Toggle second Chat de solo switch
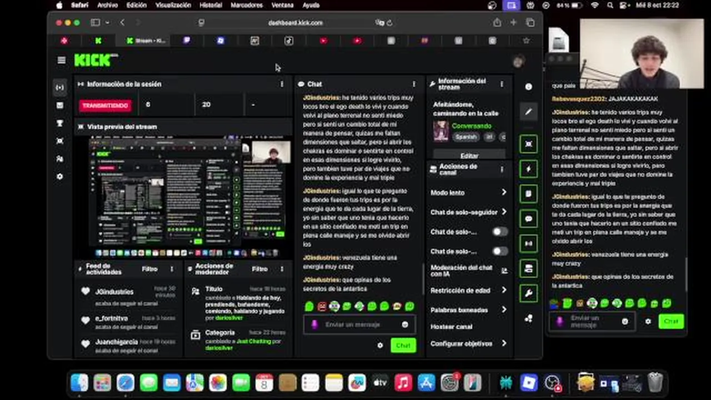The height and width of the screenshot is (400, 711). pyautogui.click(x=499, y=251)
